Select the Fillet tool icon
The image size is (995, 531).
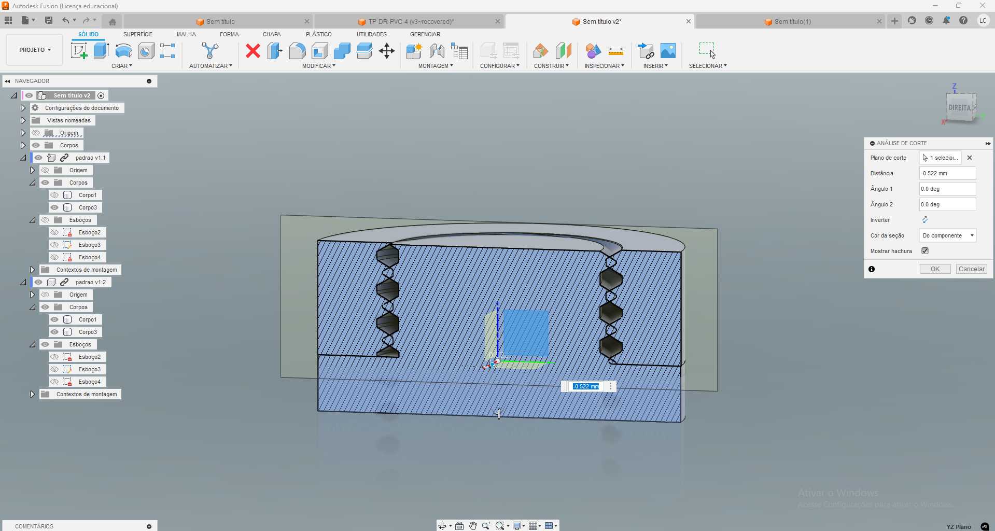pyautogui.click(x=297, y=51)
